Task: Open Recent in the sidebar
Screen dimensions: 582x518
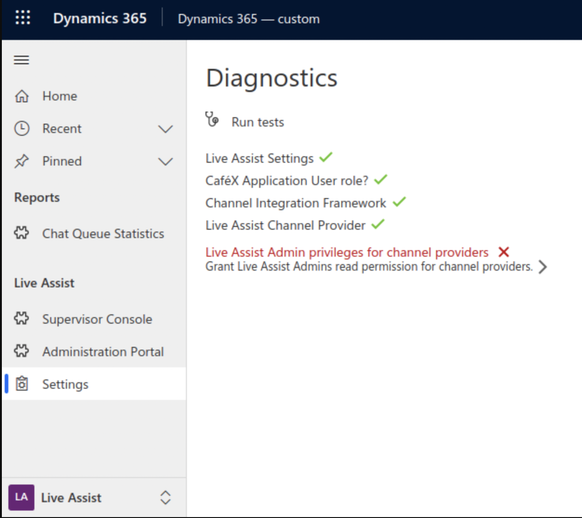Action: pos(94,129)
